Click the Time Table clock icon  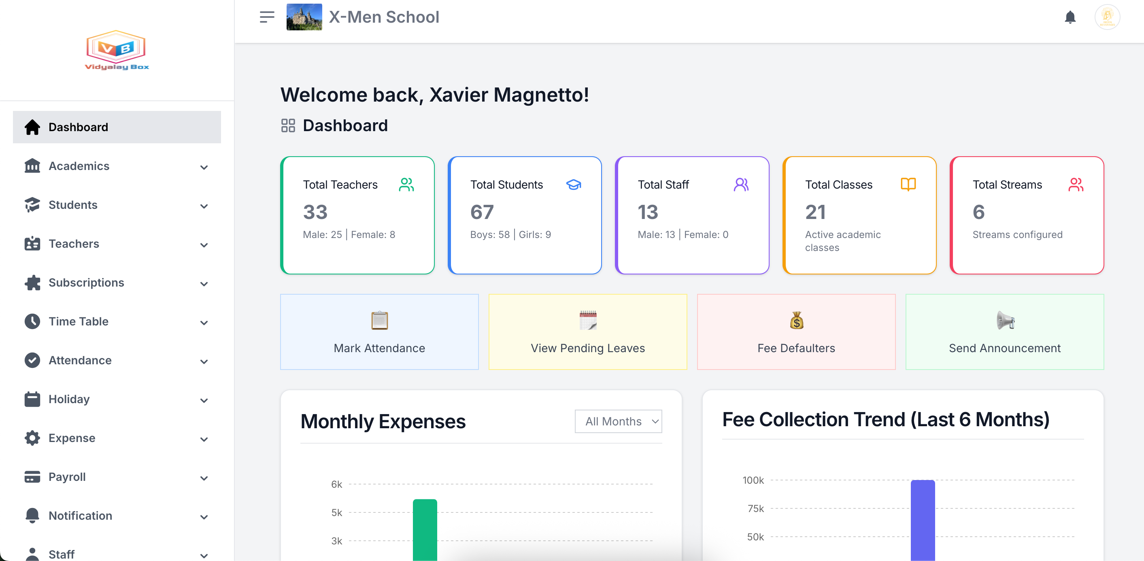(x=32, y=321)
